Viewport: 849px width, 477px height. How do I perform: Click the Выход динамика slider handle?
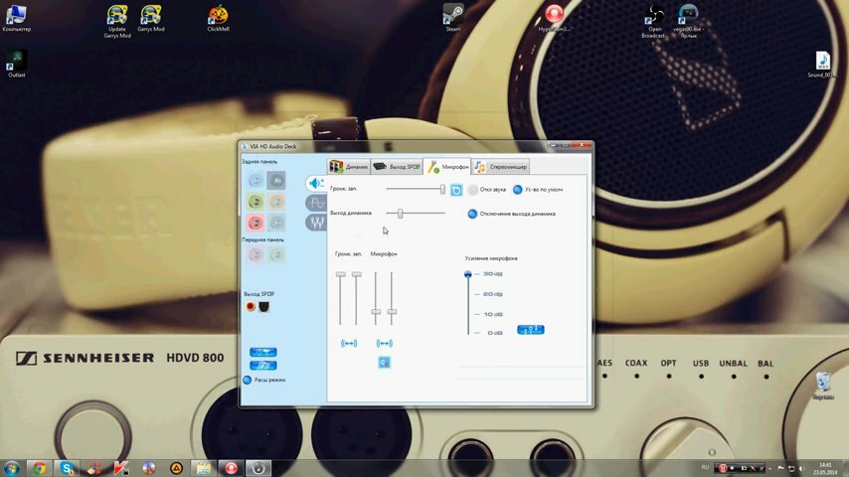pyautogui.click(x=400, y=214)
